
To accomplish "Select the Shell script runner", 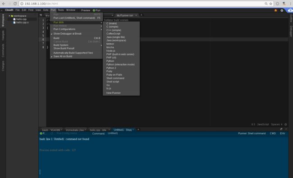I will tap(121, 82).
